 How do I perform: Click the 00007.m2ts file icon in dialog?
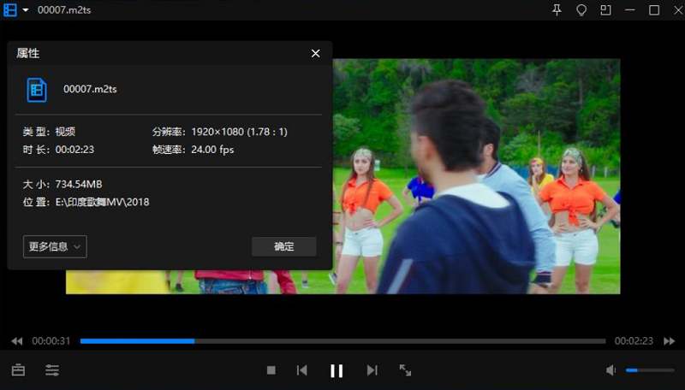(x=37, y=89)
